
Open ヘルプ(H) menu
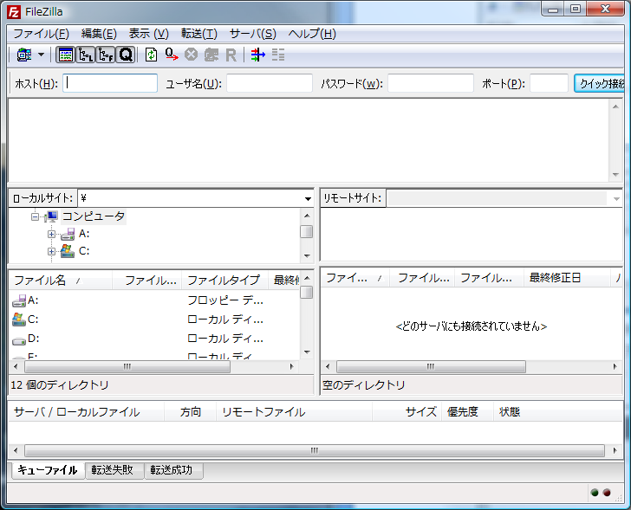[312, 34]
